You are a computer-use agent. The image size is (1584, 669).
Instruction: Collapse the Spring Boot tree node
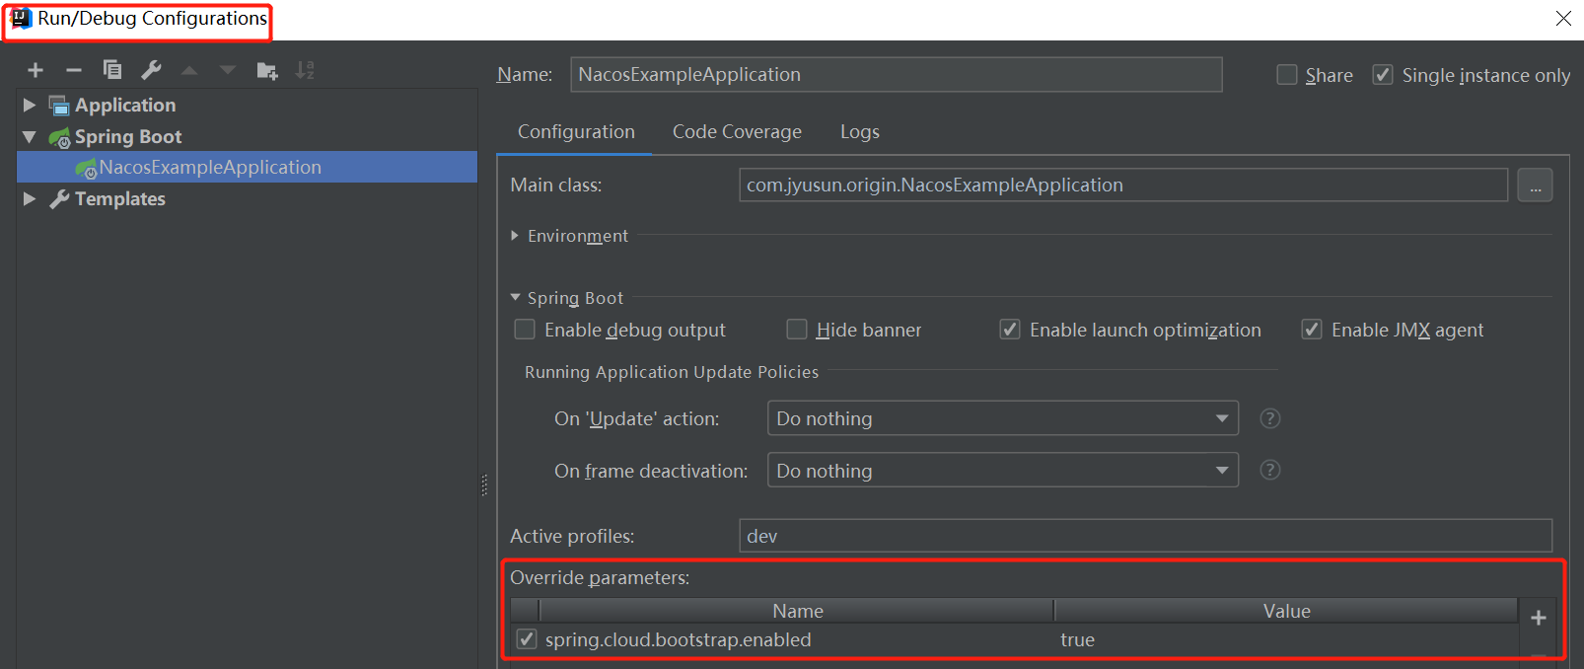30,136
